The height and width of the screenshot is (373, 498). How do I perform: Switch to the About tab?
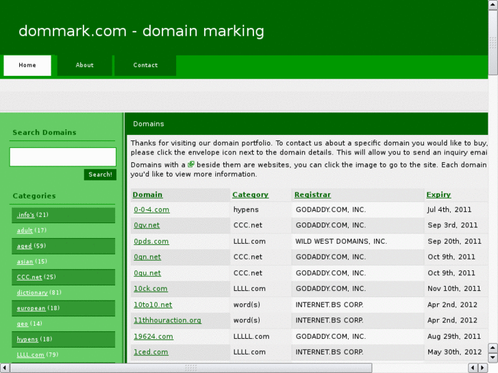point(84,66)
